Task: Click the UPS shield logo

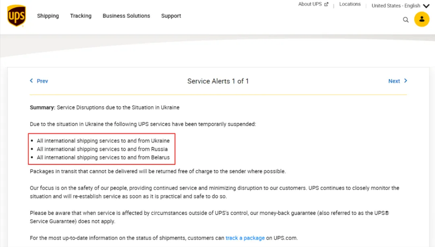Action: coord(17,16)
